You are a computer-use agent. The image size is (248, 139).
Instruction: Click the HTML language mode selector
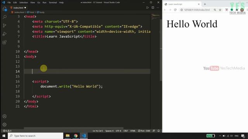click(x=133, y=131)
